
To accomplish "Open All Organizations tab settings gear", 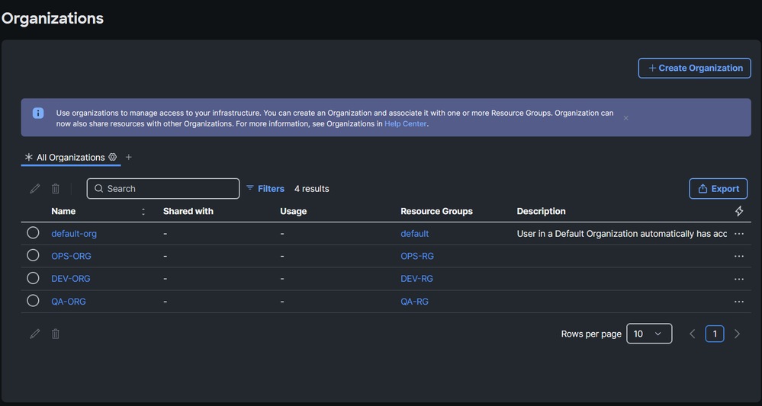I will [x=113, y=157].
